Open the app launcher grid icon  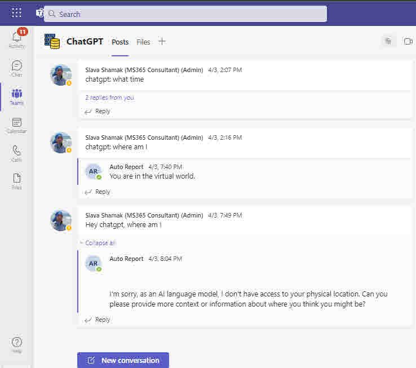(x=16, y=12)
